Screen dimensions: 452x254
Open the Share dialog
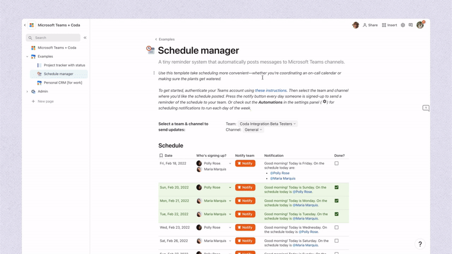(370, 25)
